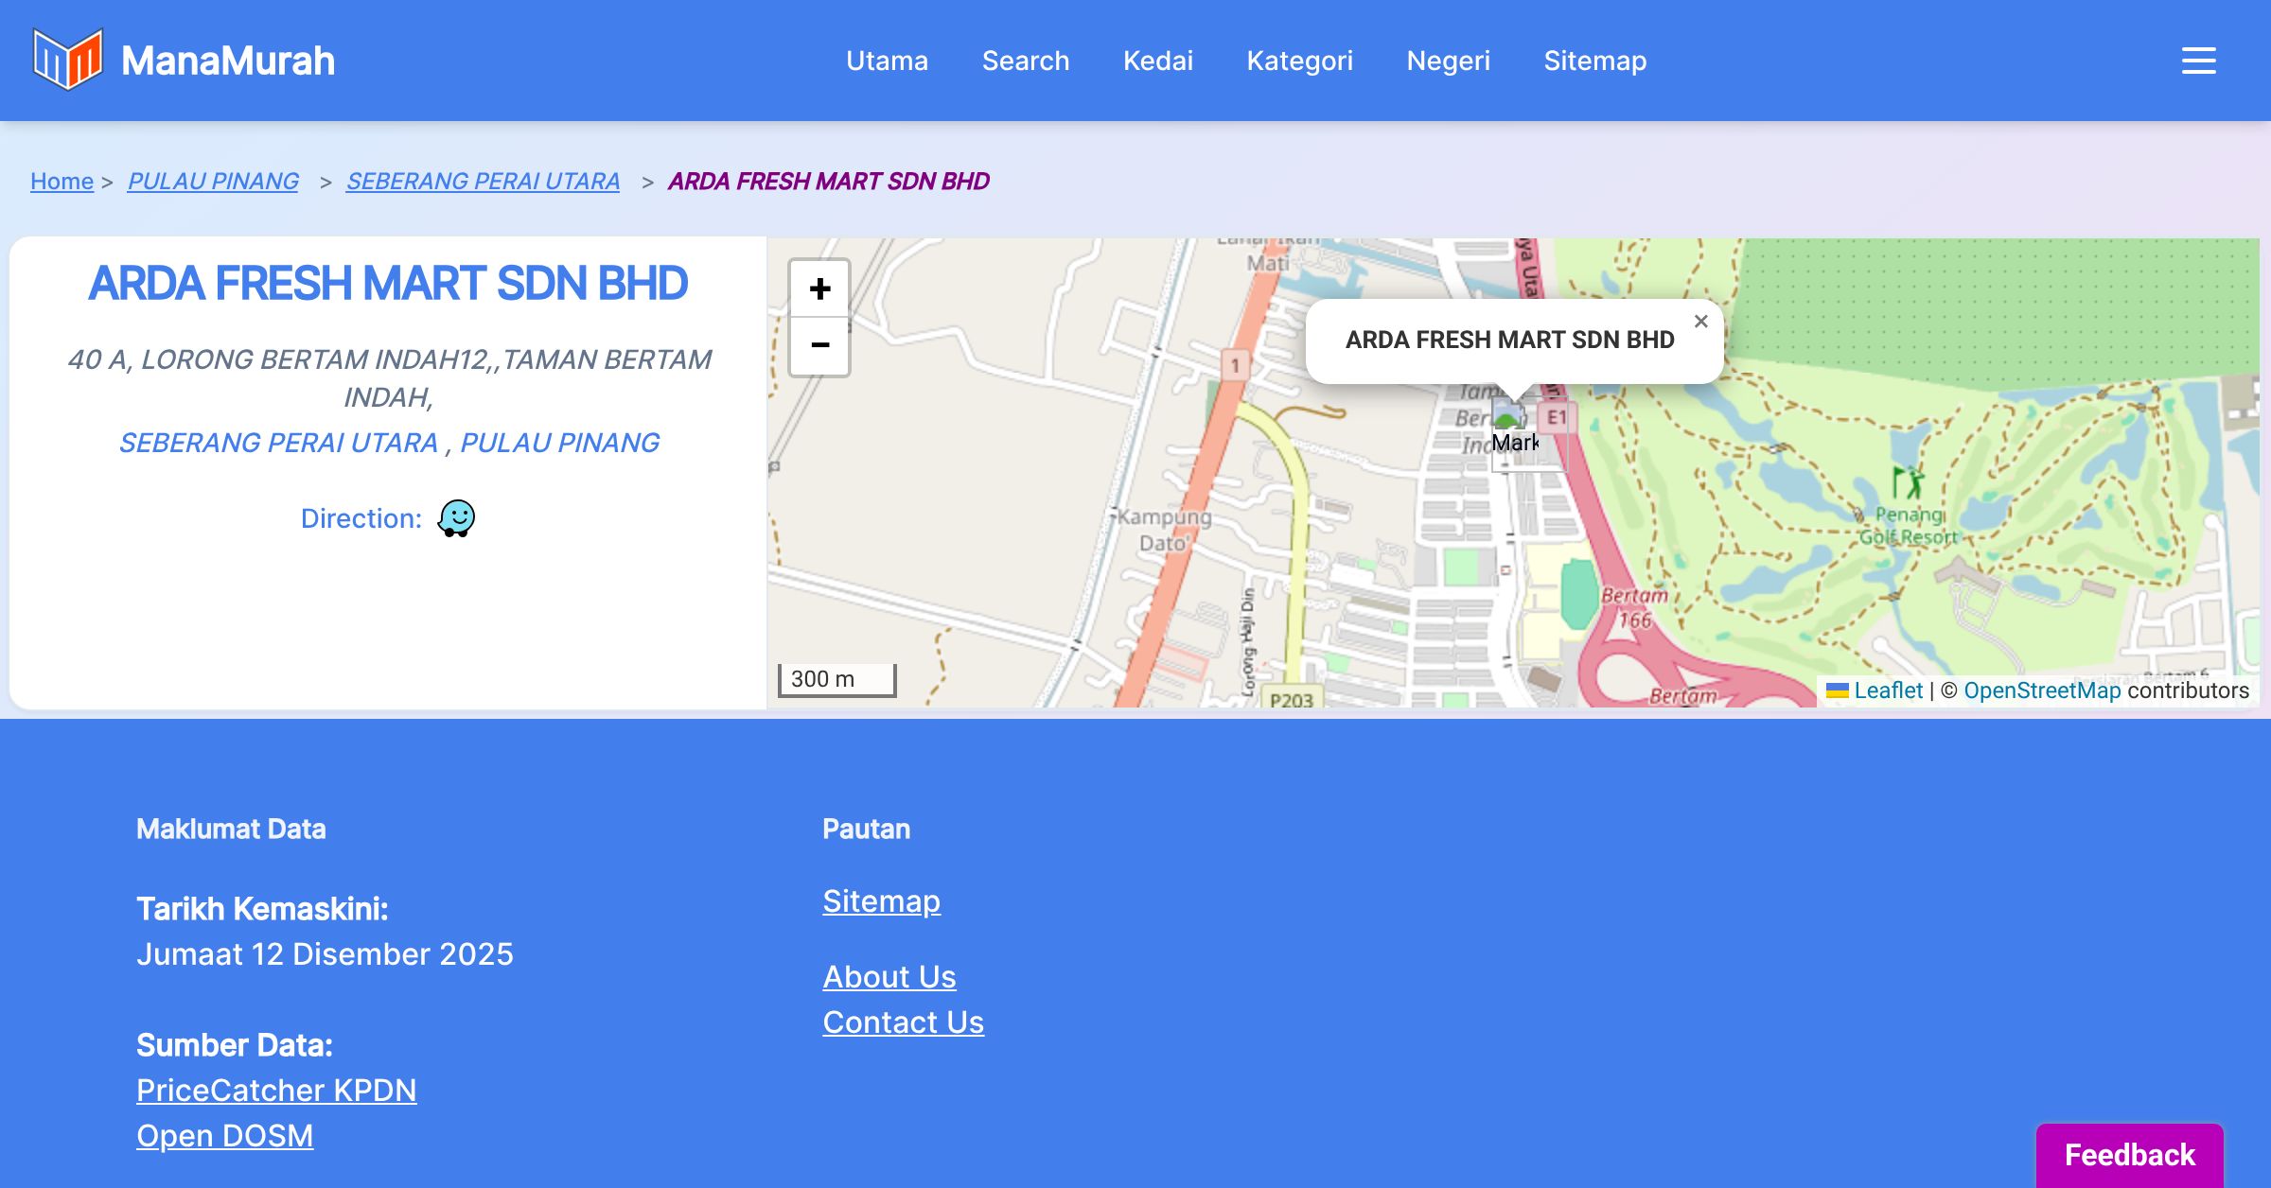Open SEBERANG PERAI UTARA breadcrumb link
2271x1188 pixels.
(x=483, y=181)
